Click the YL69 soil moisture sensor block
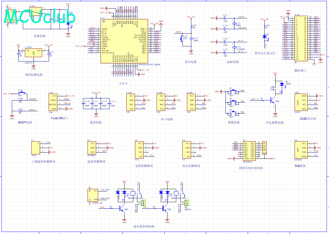The height and width of the screenshot is (234, 329). 36,148
